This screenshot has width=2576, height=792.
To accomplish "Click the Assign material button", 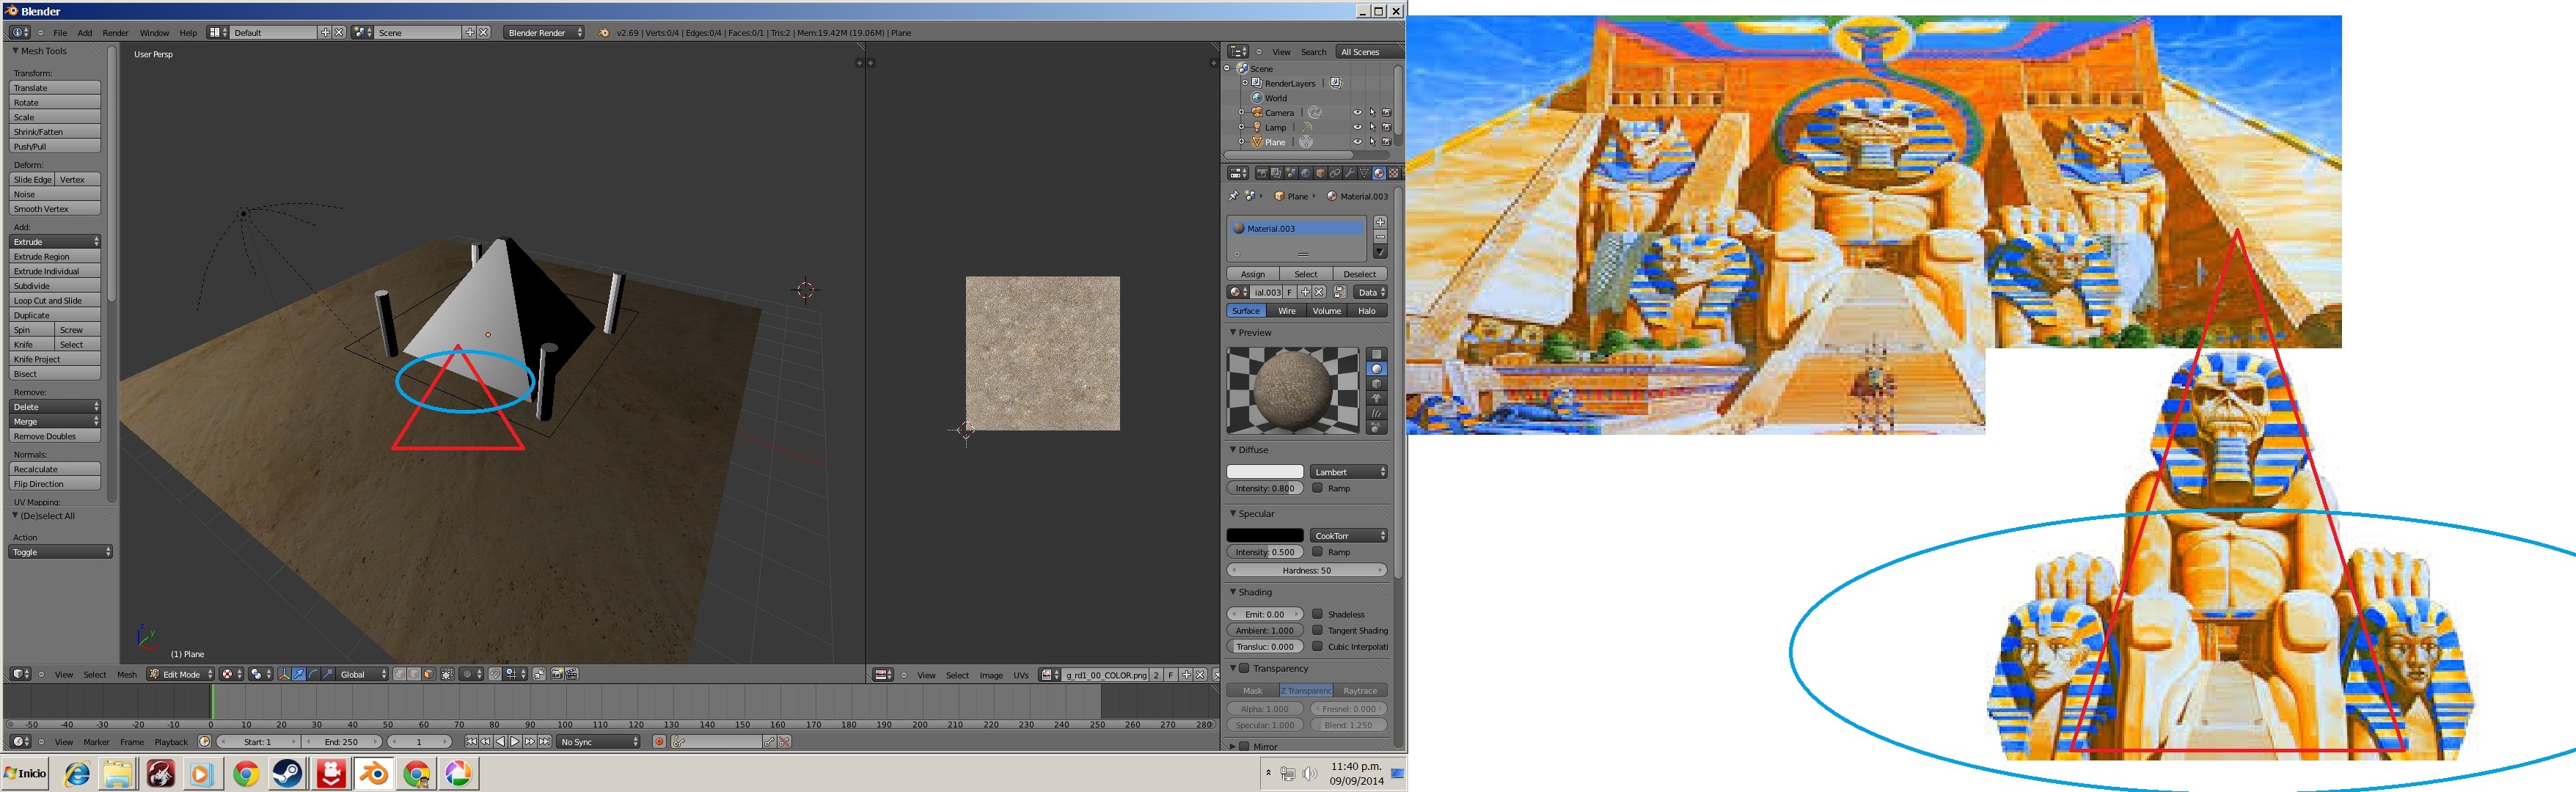I will click(x=1252, y=274).
